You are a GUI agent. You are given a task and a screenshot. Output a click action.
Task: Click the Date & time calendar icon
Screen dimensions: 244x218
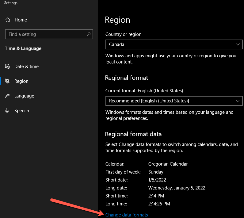[x=8, y=67]
